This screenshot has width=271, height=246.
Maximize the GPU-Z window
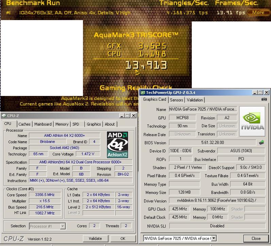pyautogui.click(x=260, y=93)
